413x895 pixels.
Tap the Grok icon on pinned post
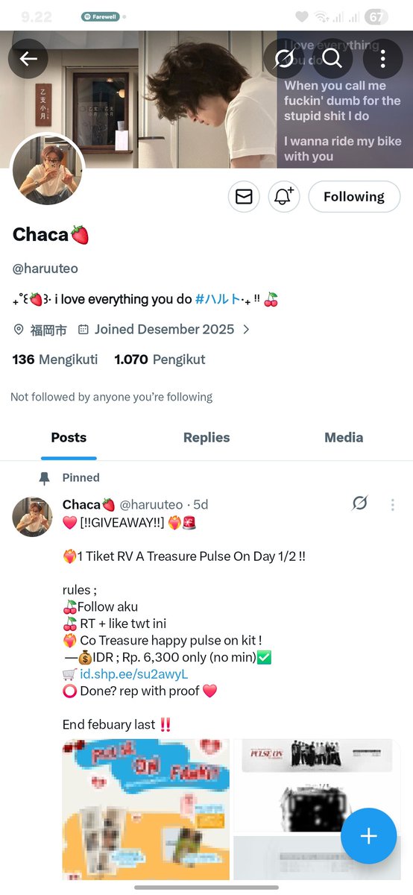click(359, 504)
